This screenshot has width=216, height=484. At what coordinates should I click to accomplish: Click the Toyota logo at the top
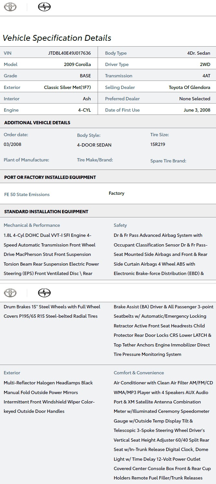click(x=10, y=7)
